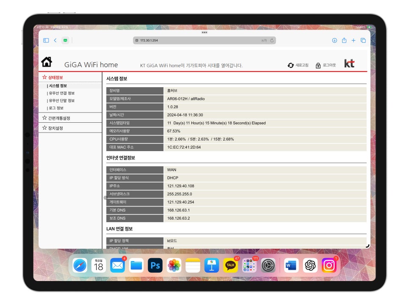Click the GiGA WiFi home title
This screenshot has height=306, width=409.
pyautogui.click(x=91, y=65)
